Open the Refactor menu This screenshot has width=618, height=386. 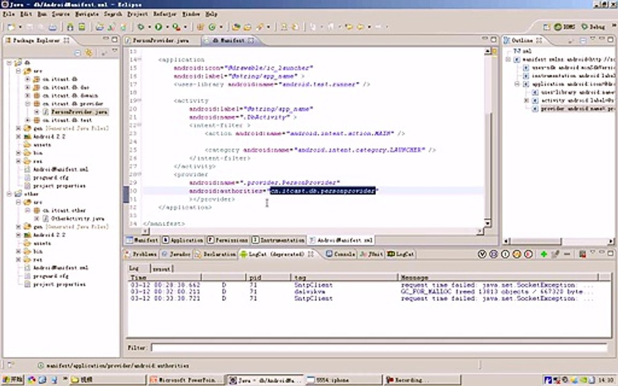[x=165, y=14]
